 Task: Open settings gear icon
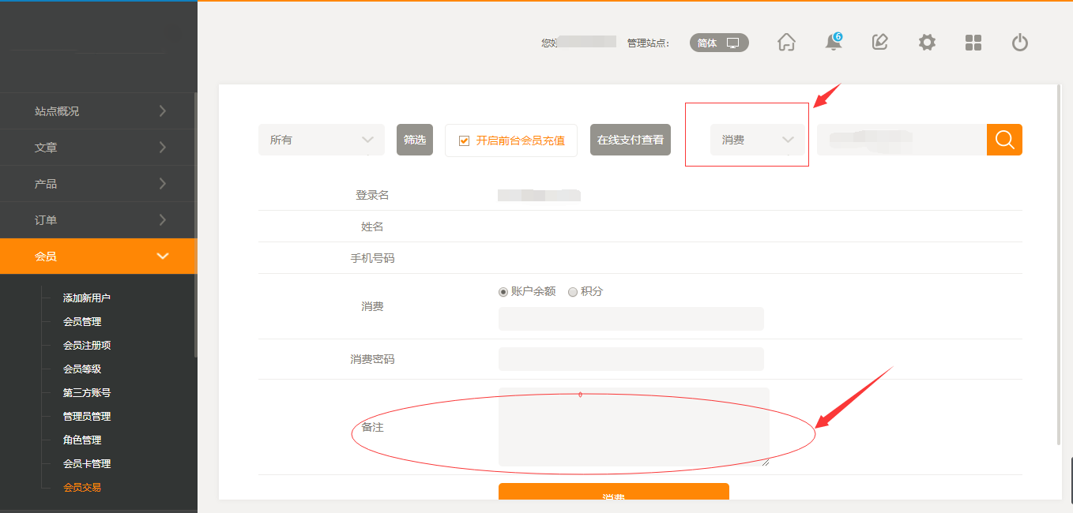[927, 43]
